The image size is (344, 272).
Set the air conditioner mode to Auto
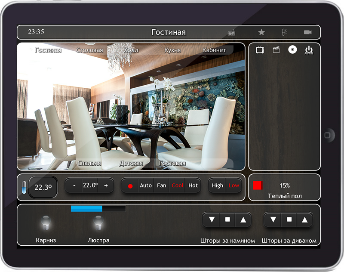(x=146, y=185)
